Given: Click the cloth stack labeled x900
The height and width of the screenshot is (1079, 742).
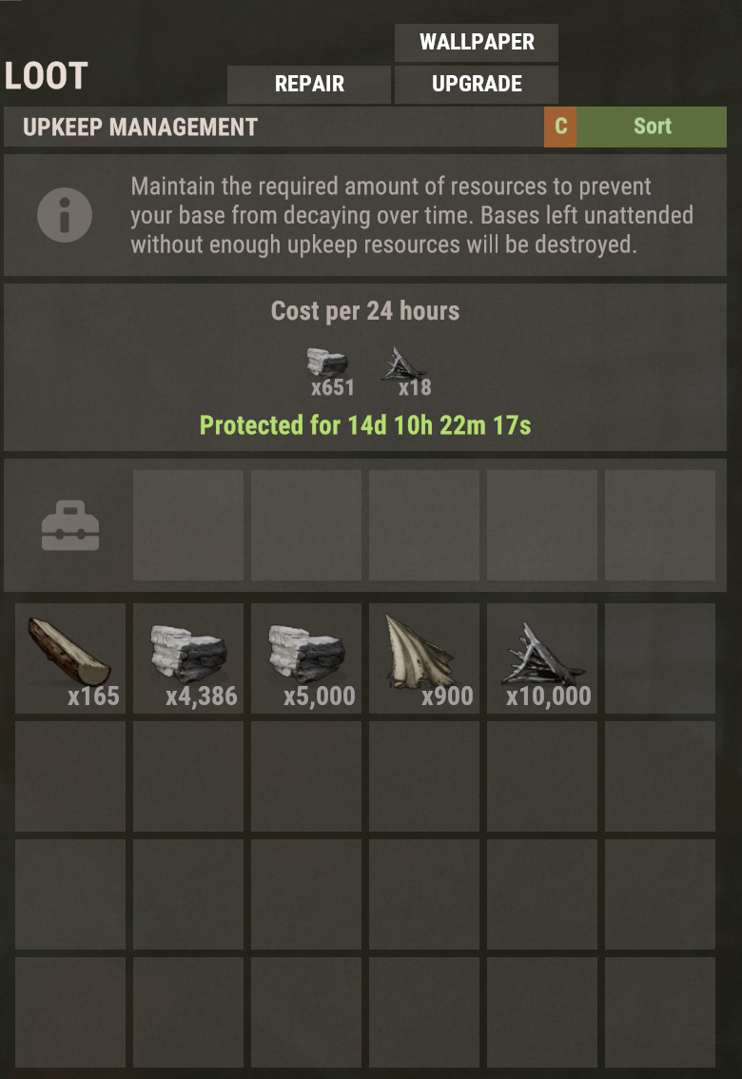Looking at the screenshot, I should pos(424,658).
